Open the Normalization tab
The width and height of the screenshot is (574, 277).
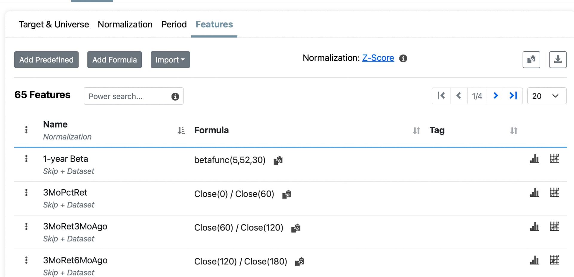[x=125, y=24]
